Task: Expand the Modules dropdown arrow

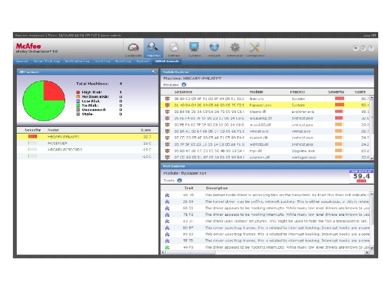Action: (184, 85)
